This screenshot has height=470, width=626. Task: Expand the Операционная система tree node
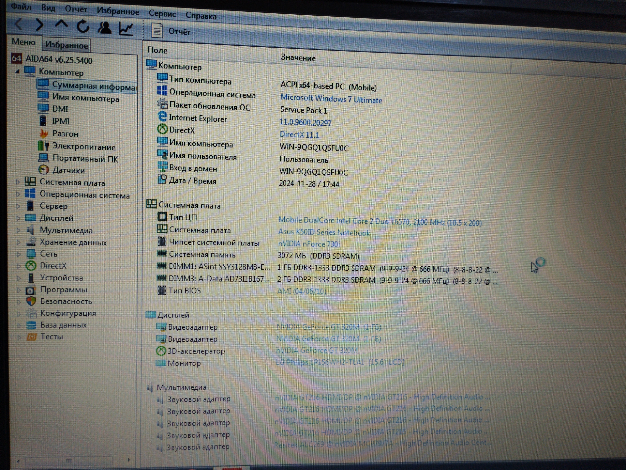pos(18,194)
